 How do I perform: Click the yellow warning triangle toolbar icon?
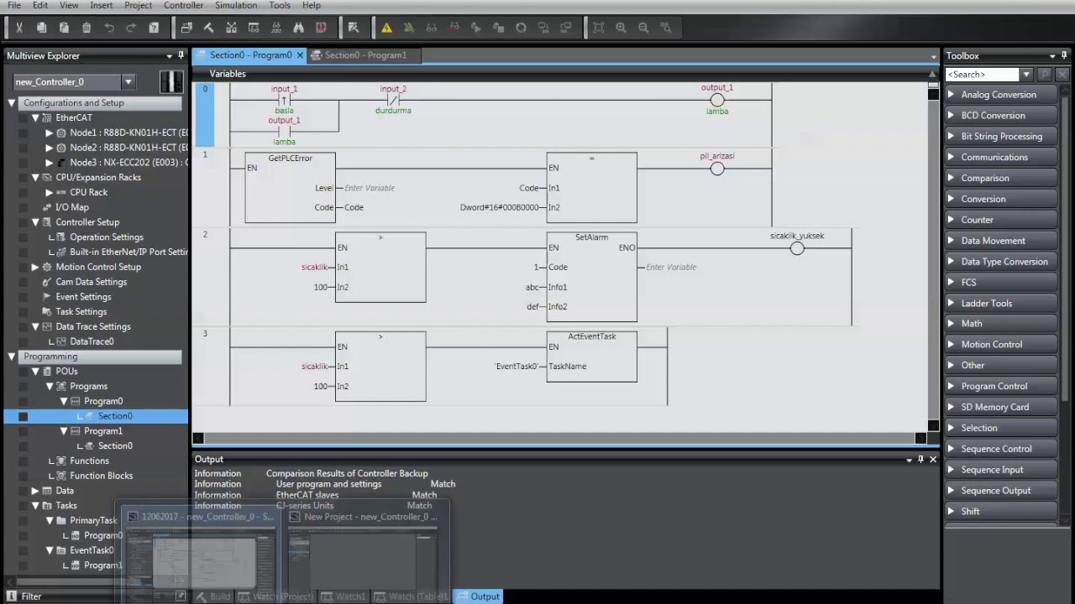[x=386, y=28]
